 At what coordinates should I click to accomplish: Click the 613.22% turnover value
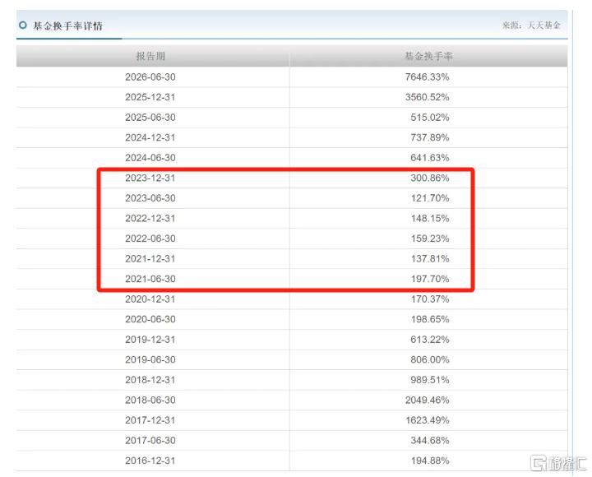pyautogui.click(x=430, y=340)
